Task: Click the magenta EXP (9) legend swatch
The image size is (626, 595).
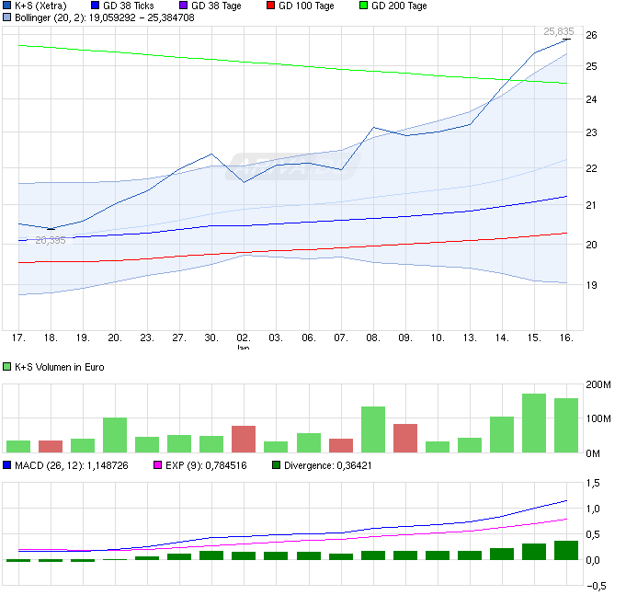Action: 156,466
